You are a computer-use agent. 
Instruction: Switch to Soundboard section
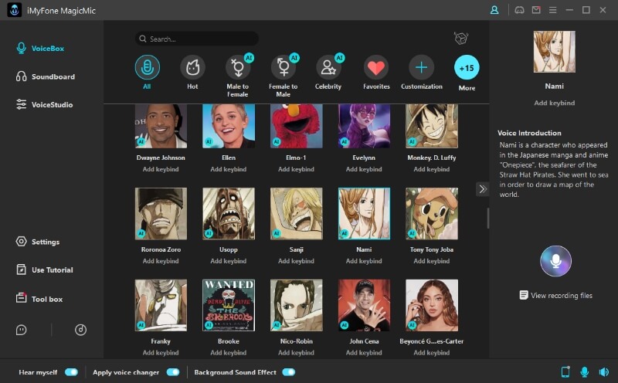point(45,76)
